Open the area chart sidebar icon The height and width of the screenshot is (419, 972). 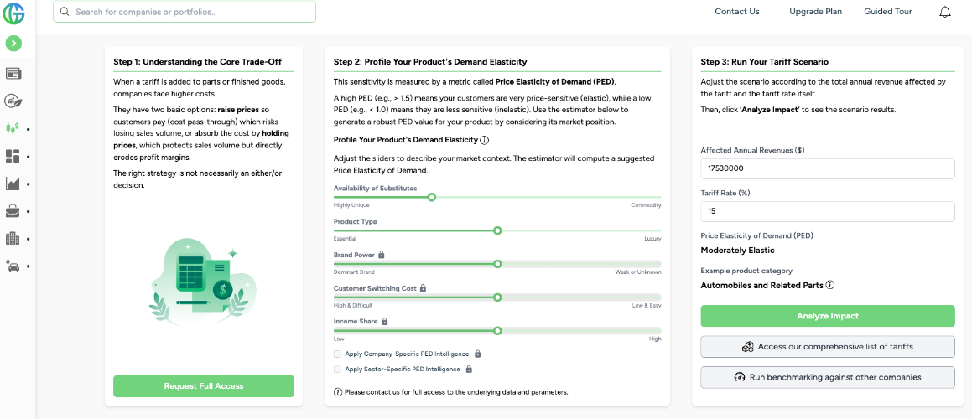[13, 184]
